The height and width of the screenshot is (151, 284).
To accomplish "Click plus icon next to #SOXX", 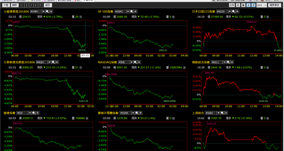I will (141, 113).
